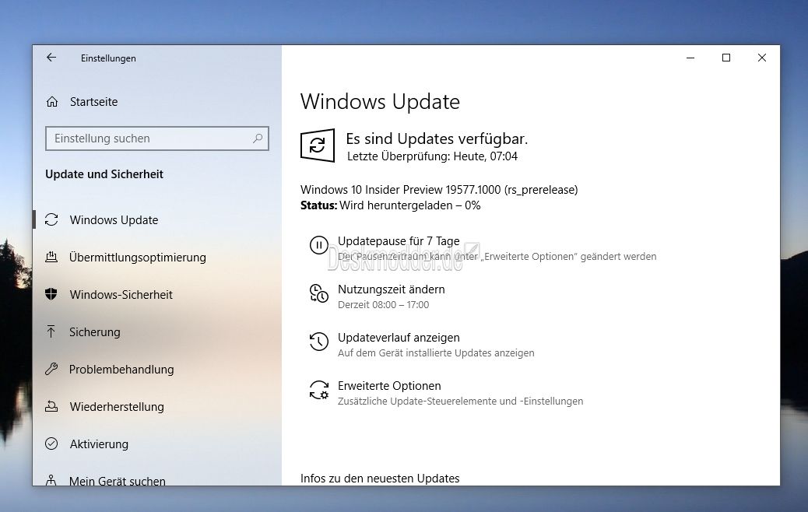This screenshot has width=808, height=512.
Task: Click 'Es sind Updates verfügbar.' heading
Action: pyautogui.click(x=437, y=139)
